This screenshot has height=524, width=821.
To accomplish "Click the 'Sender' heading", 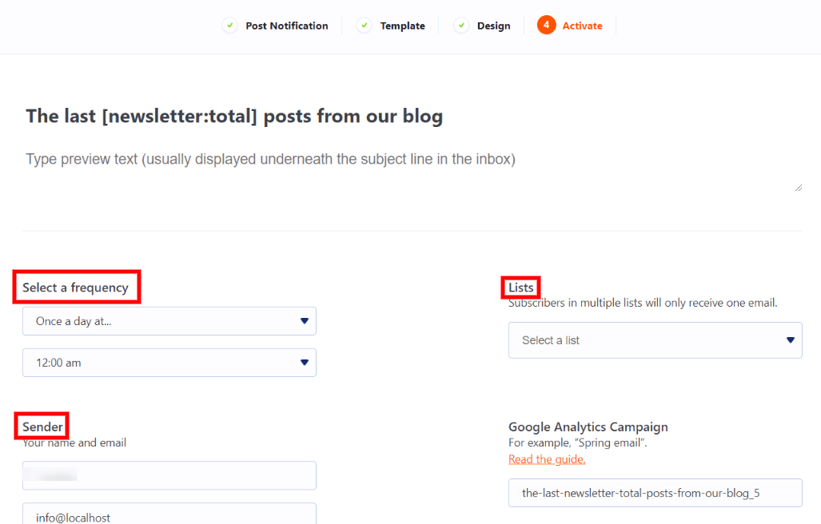I will click(42, 427).
